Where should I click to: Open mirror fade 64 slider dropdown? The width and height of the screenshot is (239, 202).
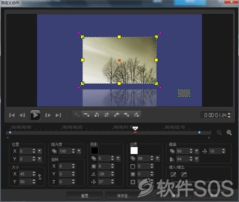pyautogui.click(x=197, y=159)
